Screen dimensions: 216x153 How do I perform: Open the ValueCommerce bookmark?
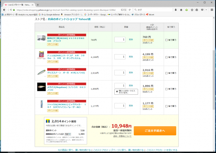pyautogui.click(x=138, y=14)
